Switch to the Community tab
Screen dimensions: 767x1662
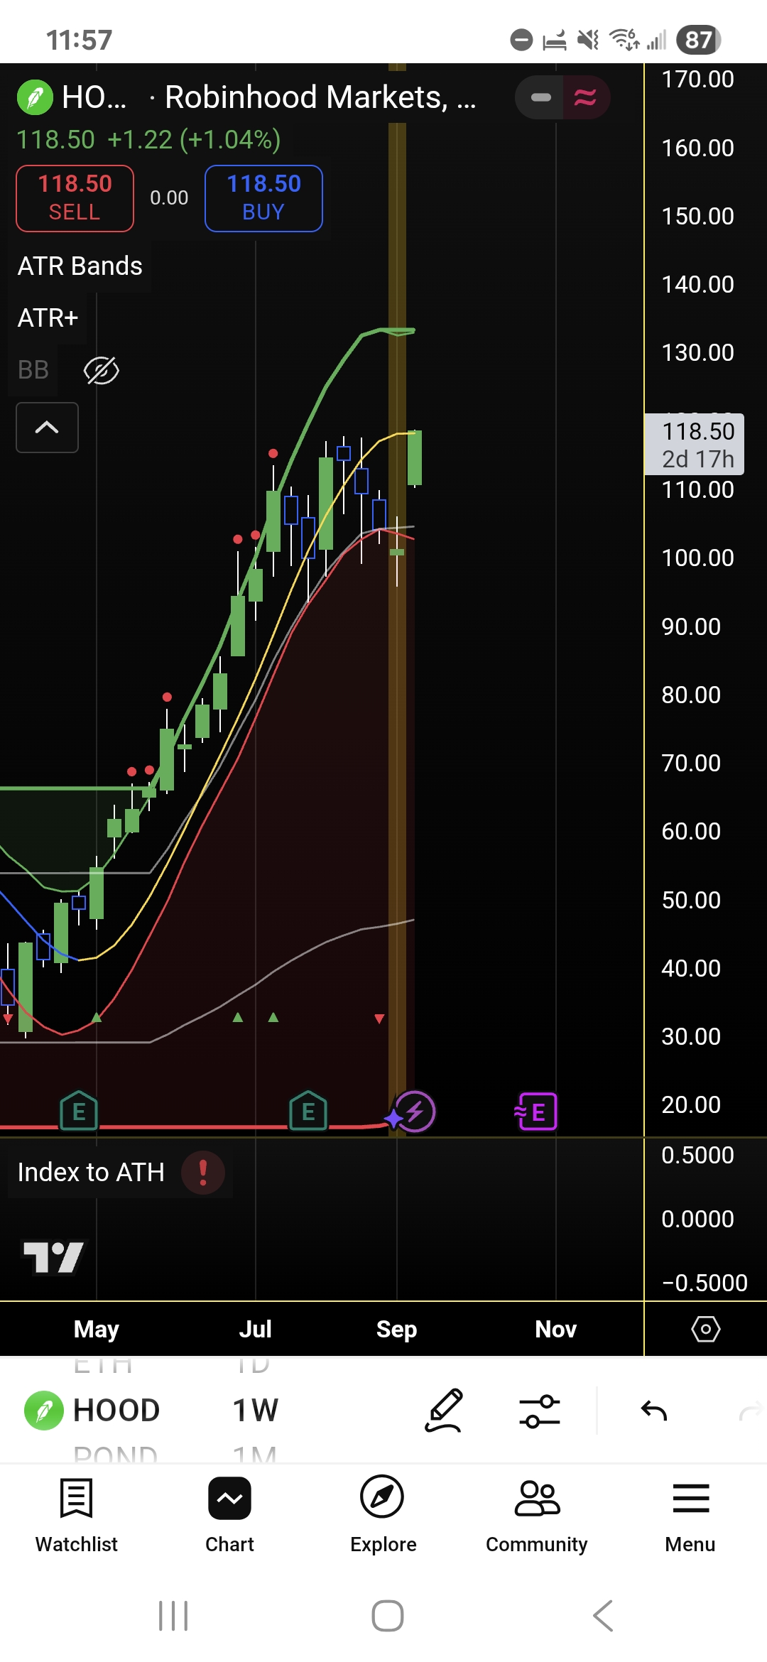coord(537,1516)
